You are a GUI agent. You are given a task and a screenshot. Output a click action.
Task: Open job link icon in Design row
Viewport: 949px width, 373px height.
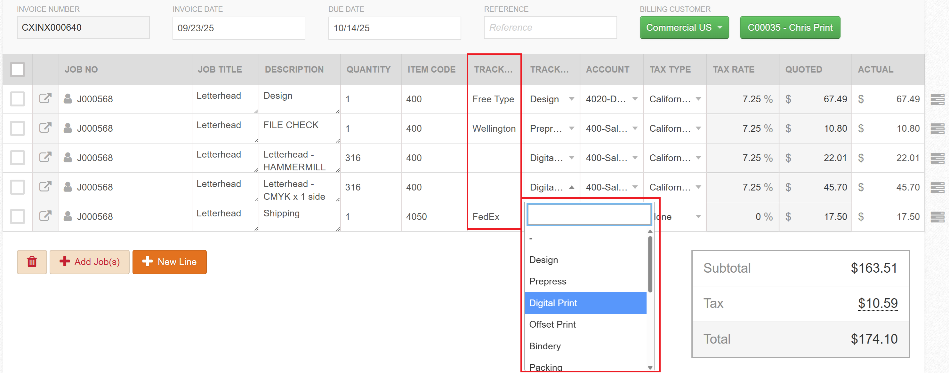coord(45,98)
